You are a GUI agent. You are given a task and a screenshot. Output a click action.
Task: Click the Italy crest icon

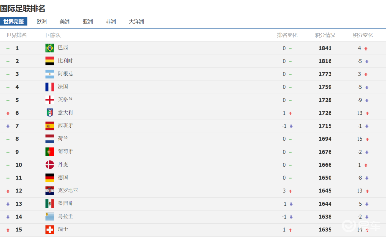pos(50,113)
